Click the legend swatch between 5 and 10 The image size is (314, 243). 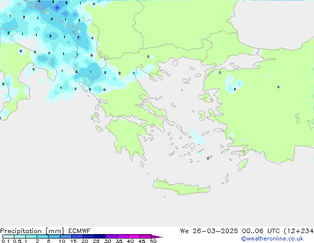pyautogui.click(x=54, y=237)
